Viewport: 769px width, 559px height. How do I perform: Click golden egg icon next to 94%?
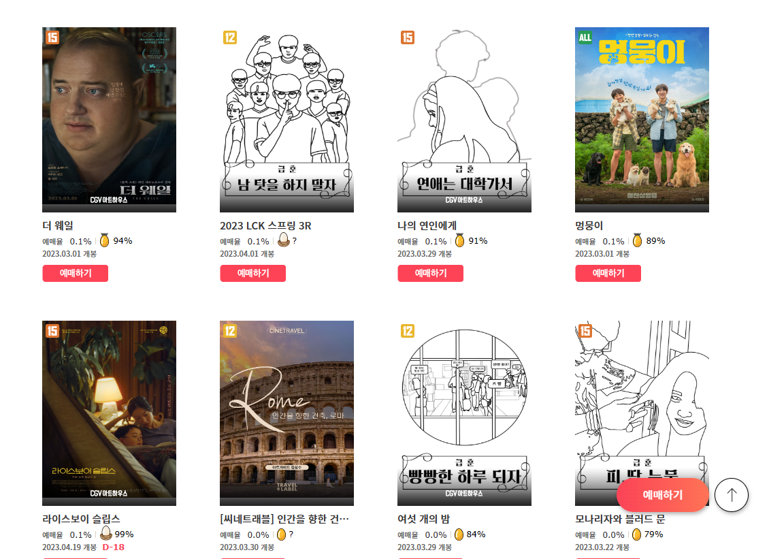[105, 240]
